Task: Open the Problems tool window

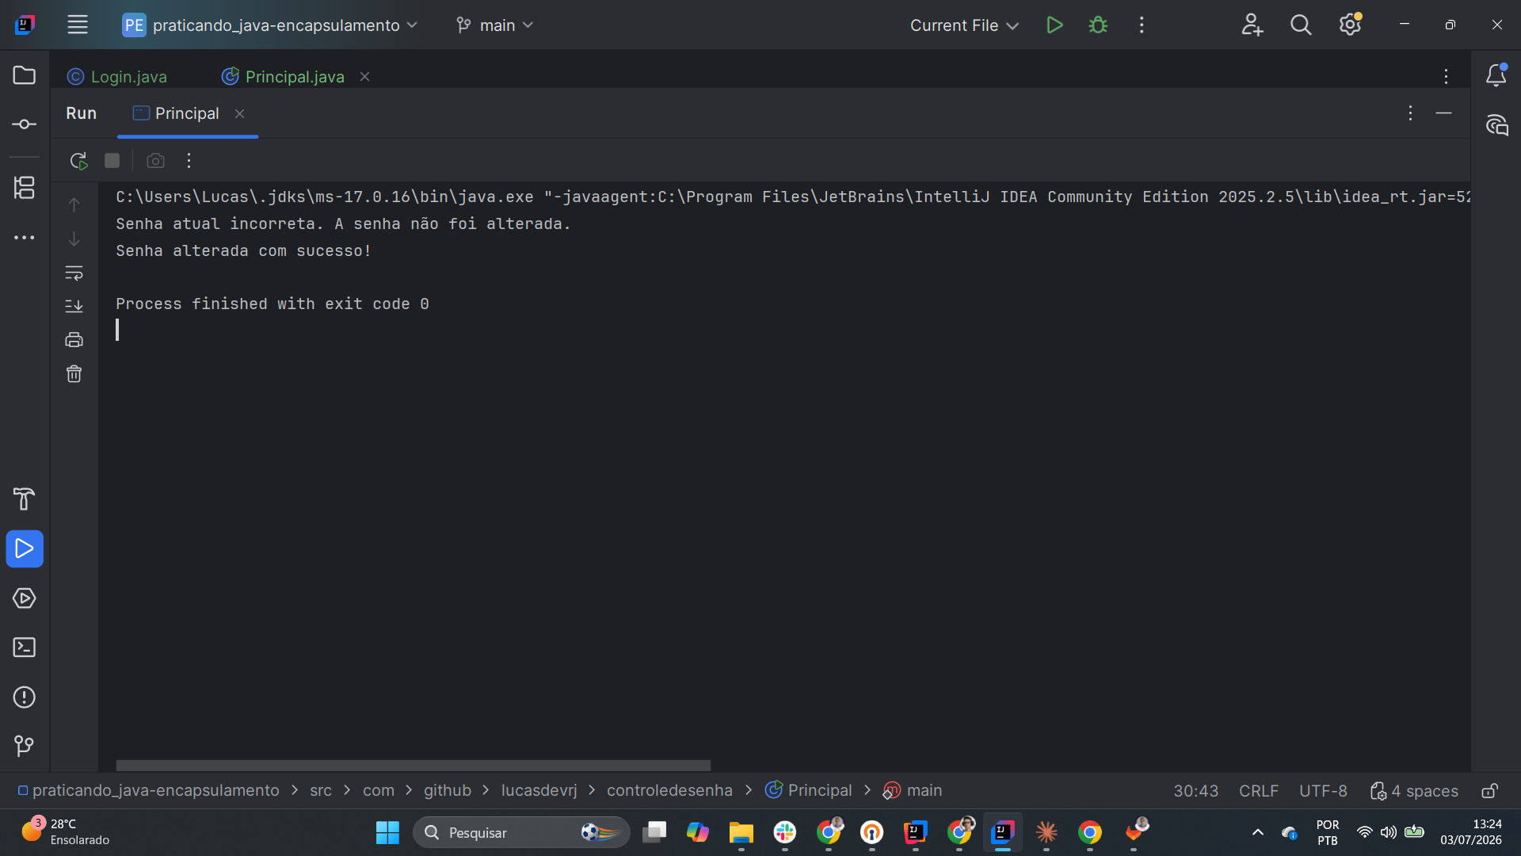Action: (x=24, y=697)
